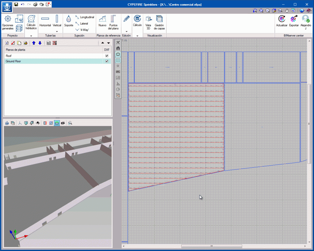Add a Soporte fastening
314x251 pixels.
point(68,21)
